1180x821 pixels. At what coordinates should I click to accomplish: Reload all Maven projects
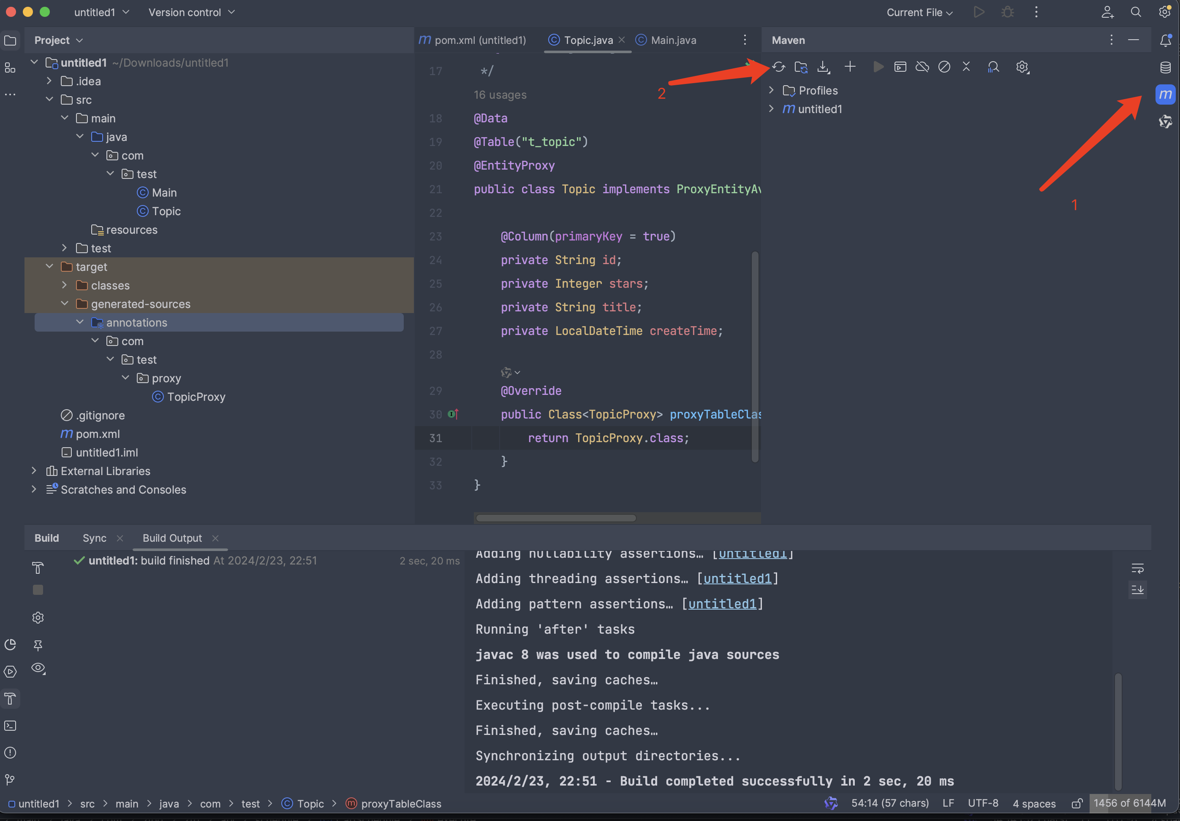click(x=779, y=67)
